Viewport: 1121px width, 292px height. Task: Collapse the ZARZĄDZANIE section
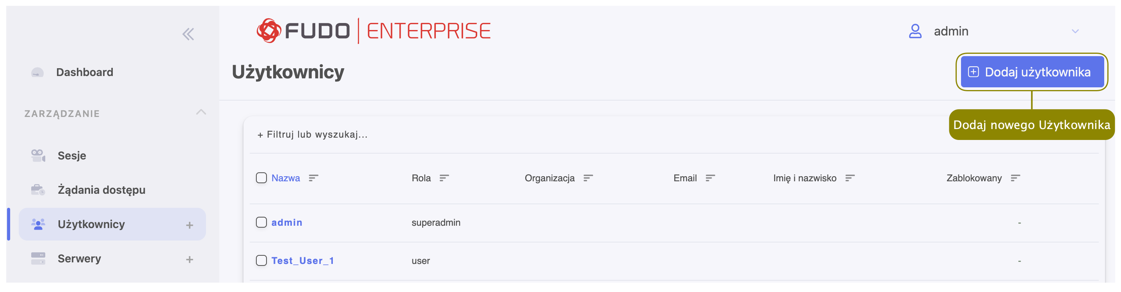(201, 112)
